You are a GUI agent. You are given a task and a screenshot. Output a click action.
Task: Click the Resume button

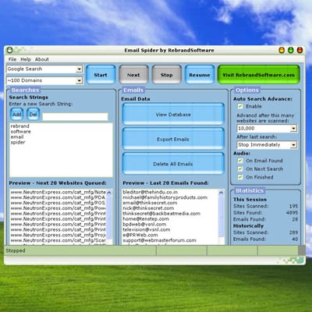[200, 75]
